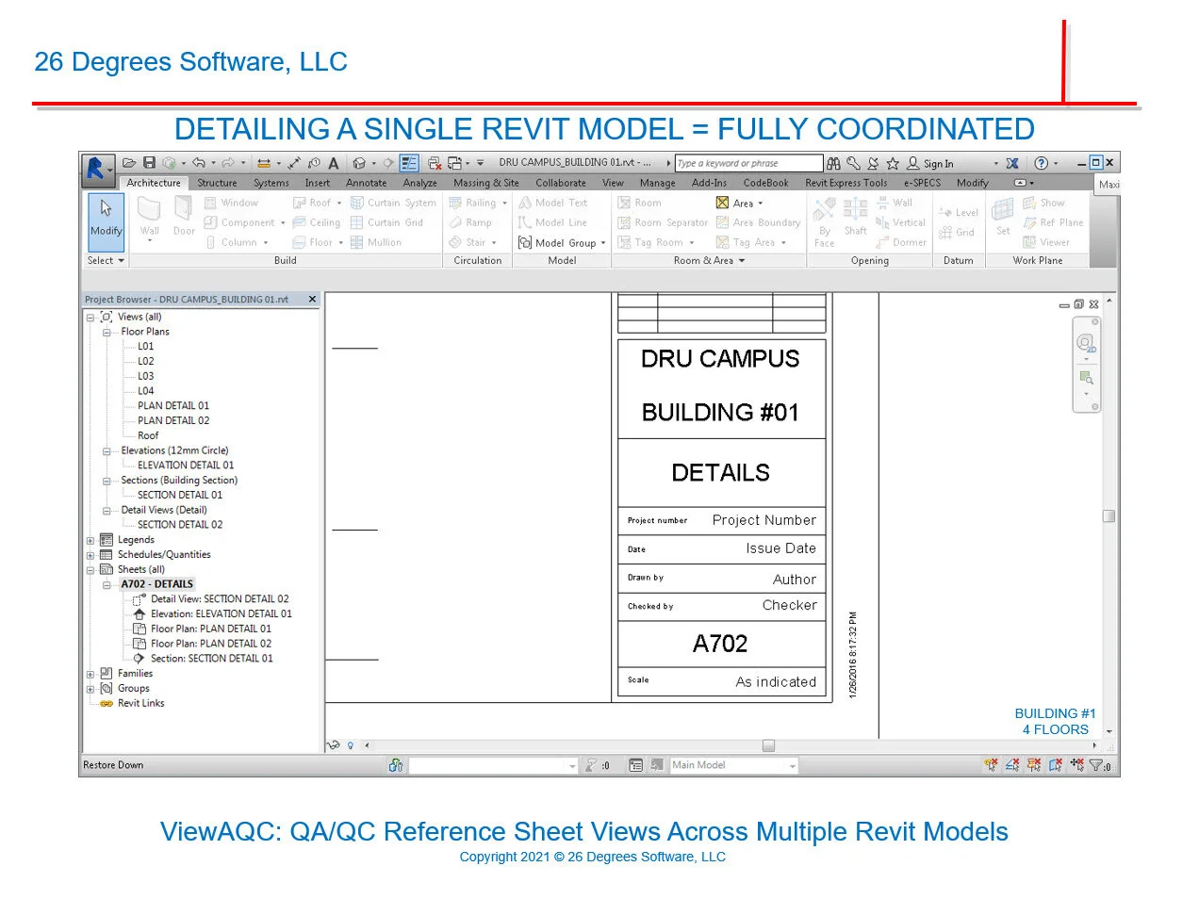Open the Annotate ribbon tab

tap(367, 183)
